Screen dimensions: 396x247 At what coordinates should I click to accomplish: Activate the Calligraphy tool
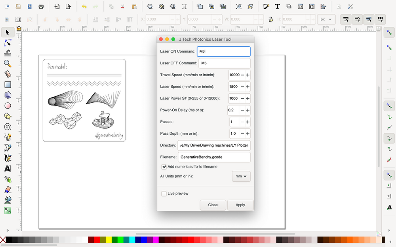coord(8,158)
